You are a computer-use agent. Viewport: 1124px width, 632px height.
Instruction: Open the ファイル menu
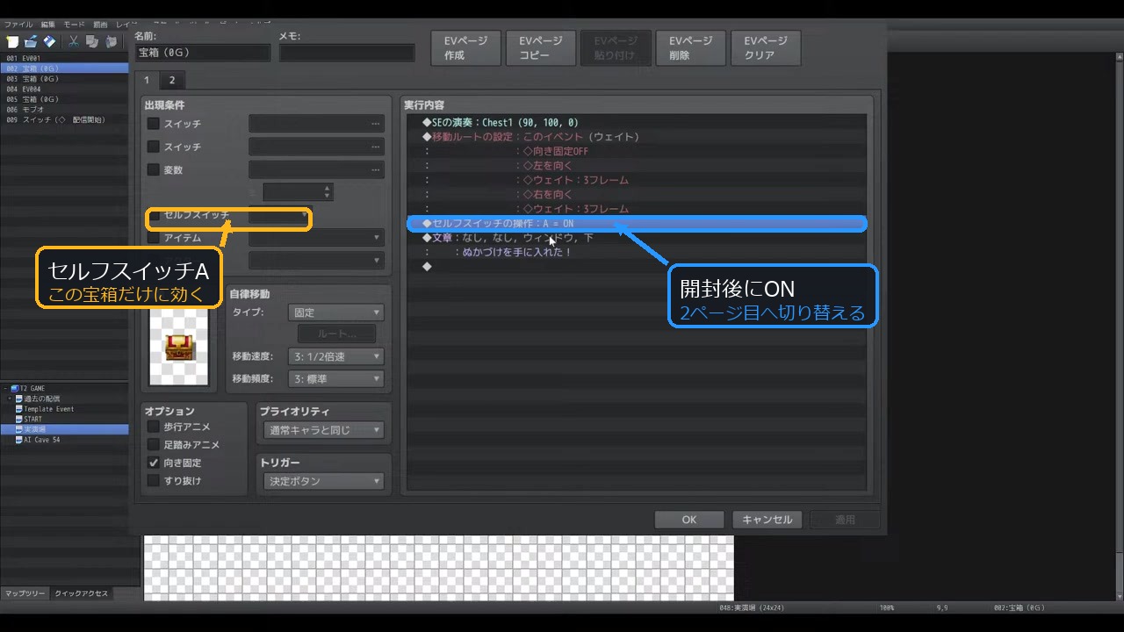pos(18,25)
